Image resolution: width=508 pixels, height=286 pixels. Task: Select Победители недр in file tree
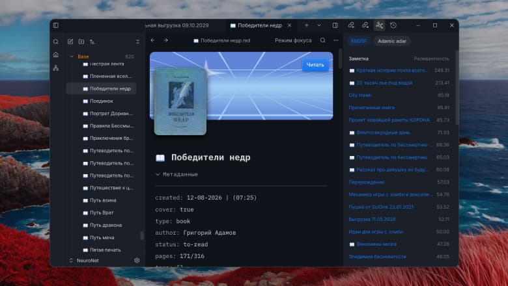click(101, 88)
